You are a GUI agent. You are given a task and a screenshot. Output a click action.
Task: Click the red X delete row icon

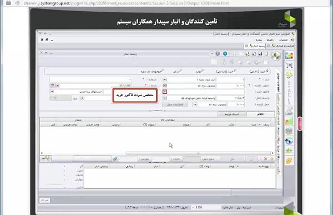pyautogui.click(x=265, y=159)
